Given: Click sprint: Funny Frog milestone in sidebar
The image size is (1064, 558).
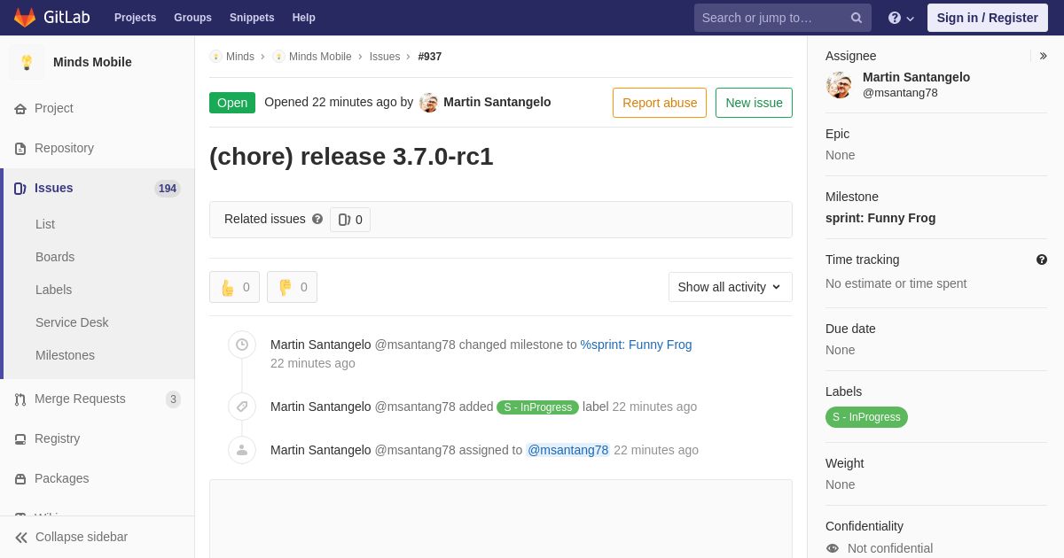Looking at the screenshot, I should [880, 218].
